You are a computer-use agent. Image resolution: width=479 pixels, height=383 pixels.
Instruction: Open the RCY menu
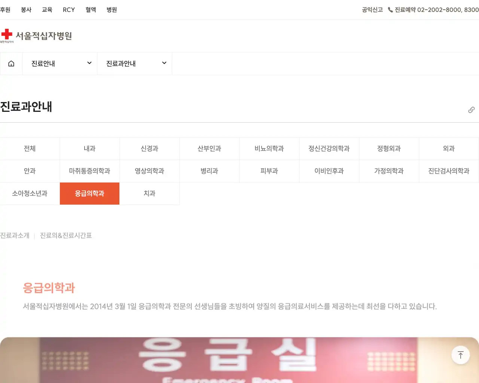click(69, 10)
